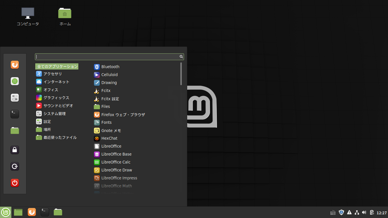Click the red power-off icon

pyautogui.click(x=15, y=183)
